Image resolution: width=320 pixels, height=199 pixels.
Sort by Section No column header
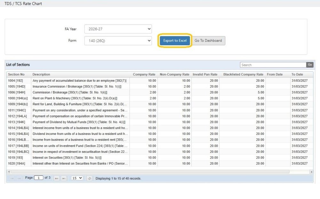click(16, 75)
